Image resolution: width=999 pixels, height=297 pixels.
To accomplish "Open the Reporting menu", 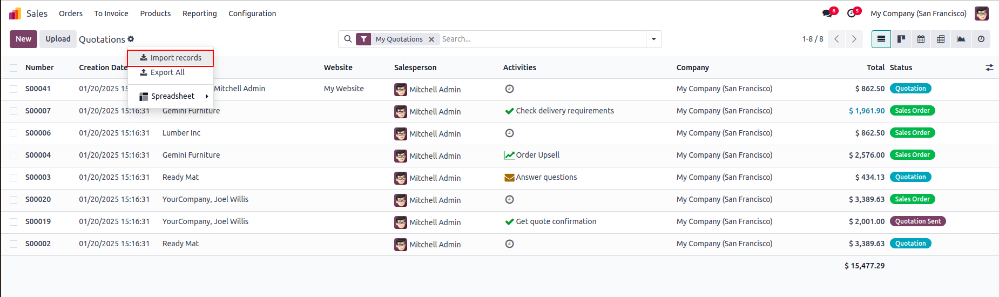I will click(x=199, y=13).
